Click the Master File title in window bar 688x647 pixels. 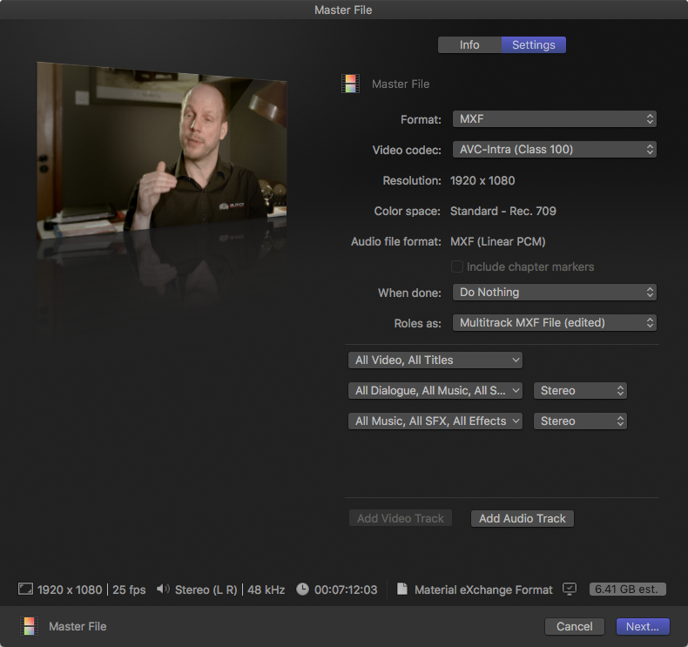[x=343, y=10]
